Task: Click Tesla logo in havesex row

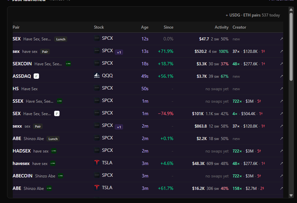Action: 97,162
